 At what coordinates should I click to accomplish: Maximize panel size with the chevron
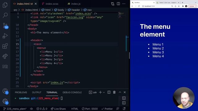[120, 92]
